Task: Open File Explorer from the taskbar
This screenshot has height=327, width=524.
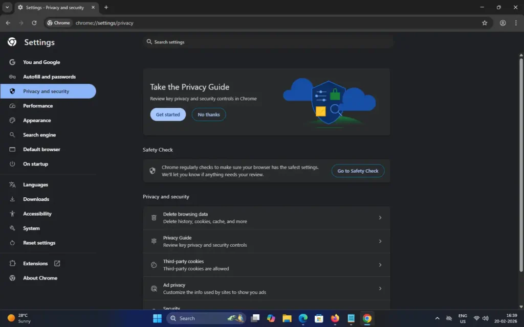Action: (x=287, y=318)
